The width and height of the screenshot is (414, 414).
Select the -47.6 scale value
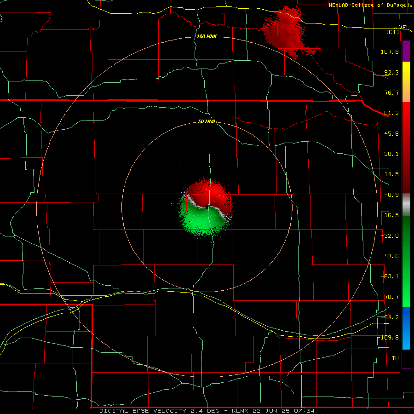tap(390, 256)
